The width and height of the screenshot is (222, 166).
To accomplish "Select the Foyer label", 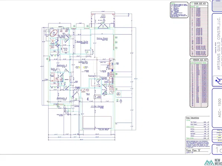I will (x=77, y=87).
